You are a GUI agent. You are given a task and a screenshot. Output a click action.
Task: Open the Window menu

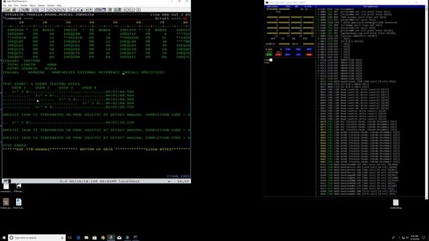click(51, 5)
